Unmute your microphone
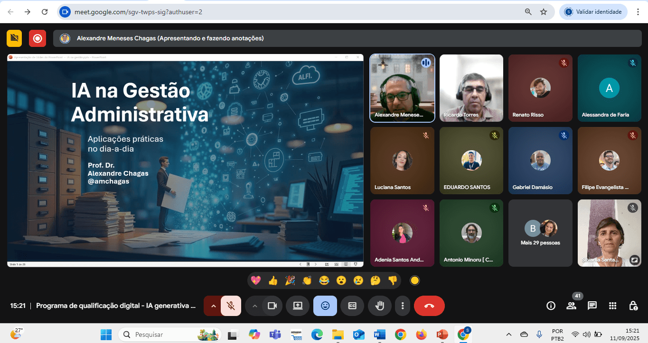648x343 pixels. (231, 306)
